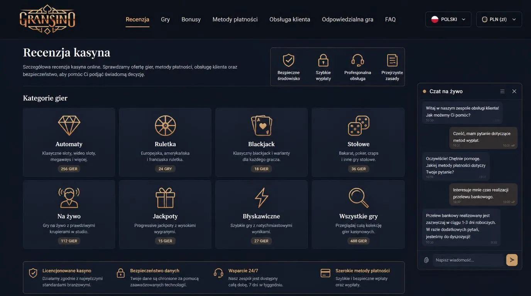Viewport: 531px width, 296px height.
Task: Click the Wszystkie gry magnifier icon
Action: point(359,198)
